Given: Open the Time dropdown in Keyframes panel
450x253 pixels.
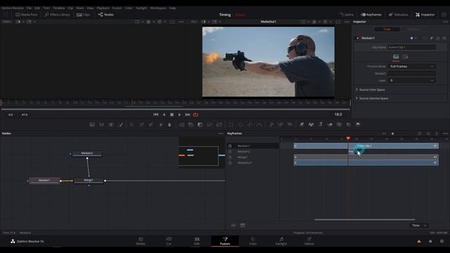Looking at the screenshot, I should coord(419,226).
